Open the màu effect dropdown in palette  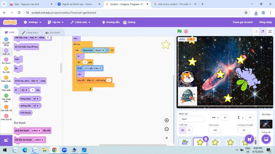33,38
